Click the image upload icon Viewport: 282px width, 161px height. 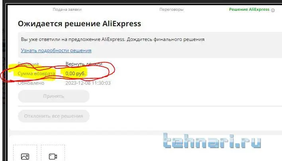coord(25,157)
